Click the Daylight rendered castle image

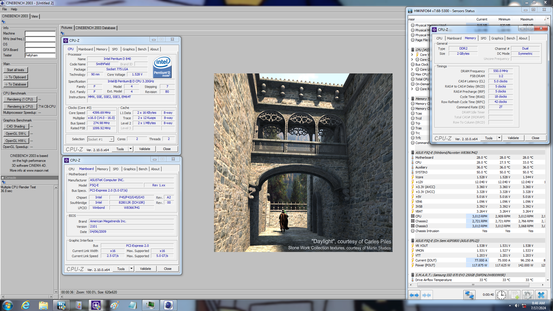point(303,163)
